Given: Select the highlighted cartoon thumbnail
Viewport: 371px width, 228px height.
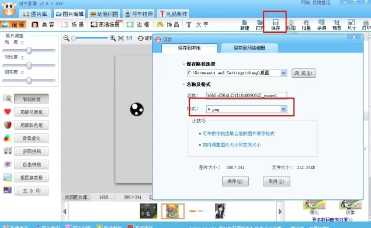Looking at the screenshot, I should [173, 211].
